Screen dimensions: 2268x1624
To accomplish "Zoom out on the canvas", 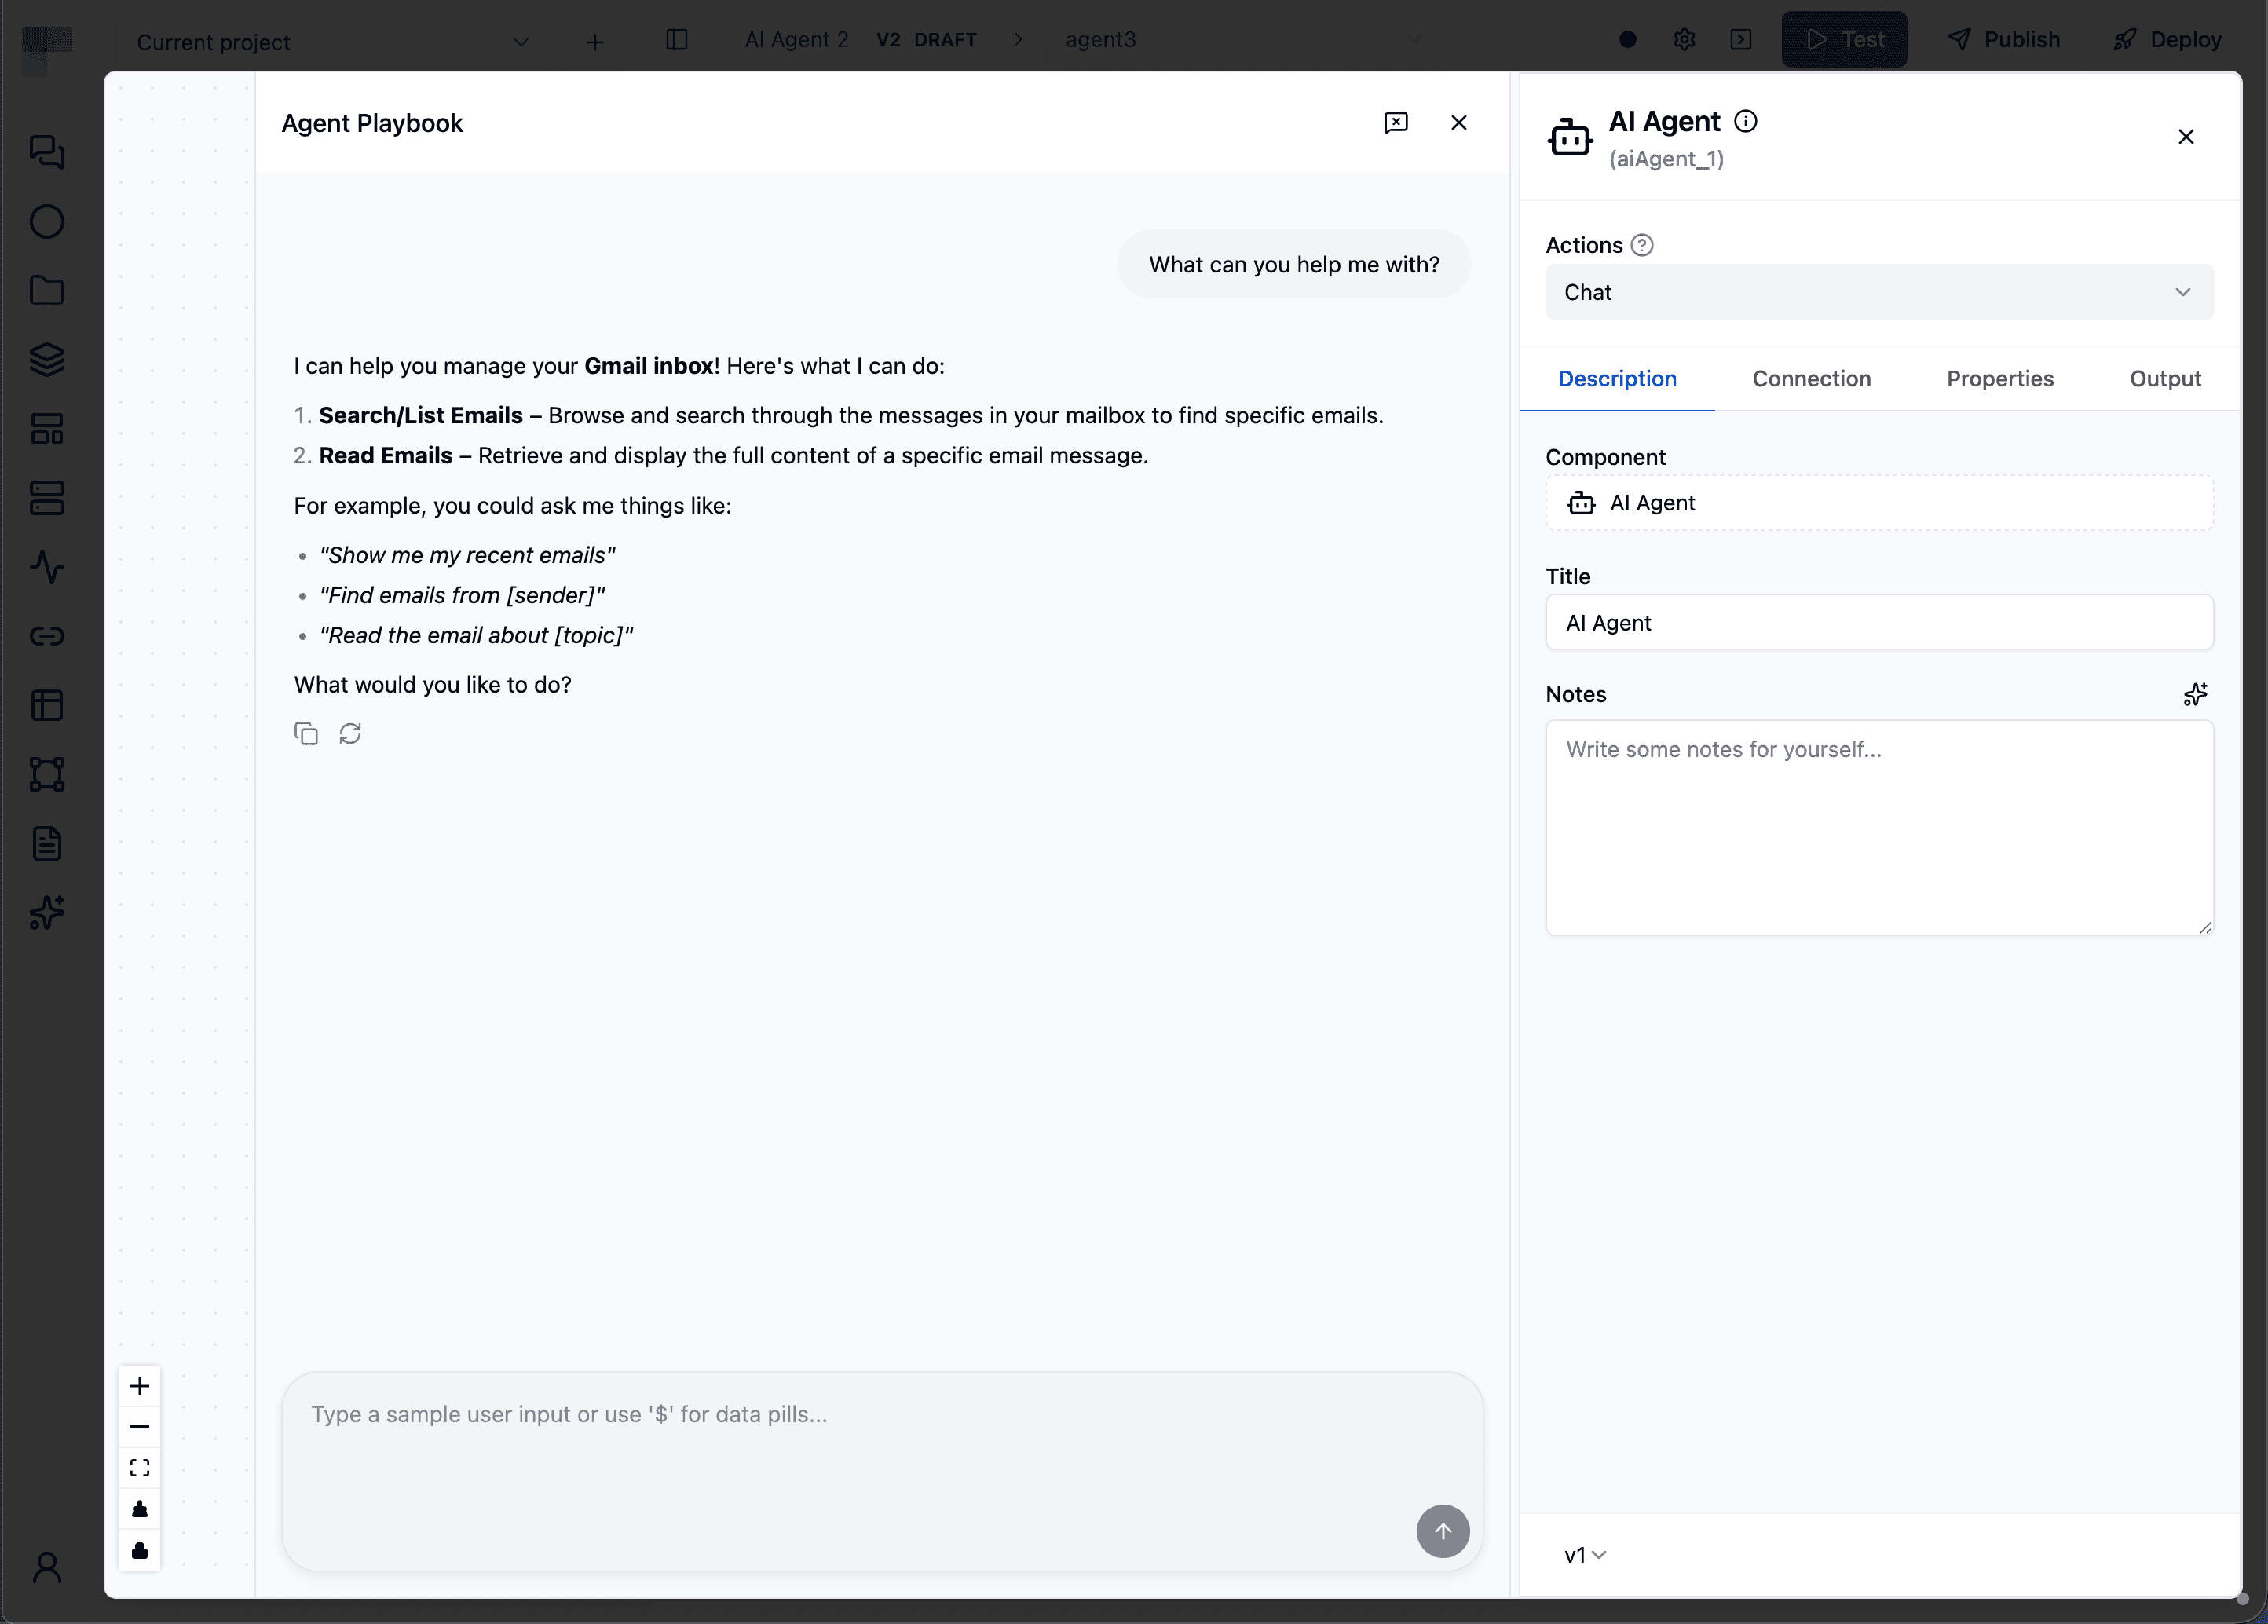I will tap(140, 1427).
